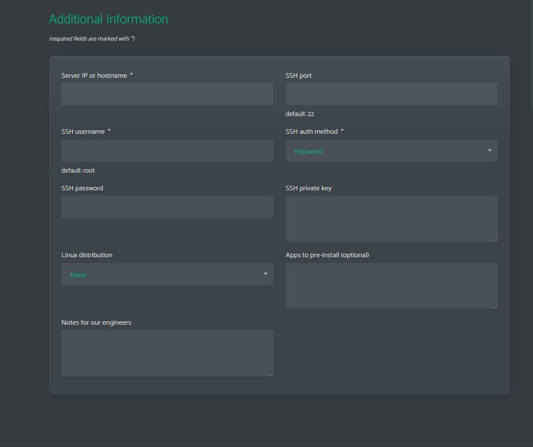Screen dimensions: 533x447
Task: Click the Notes for our engineers resize handle
Action: 269,373
